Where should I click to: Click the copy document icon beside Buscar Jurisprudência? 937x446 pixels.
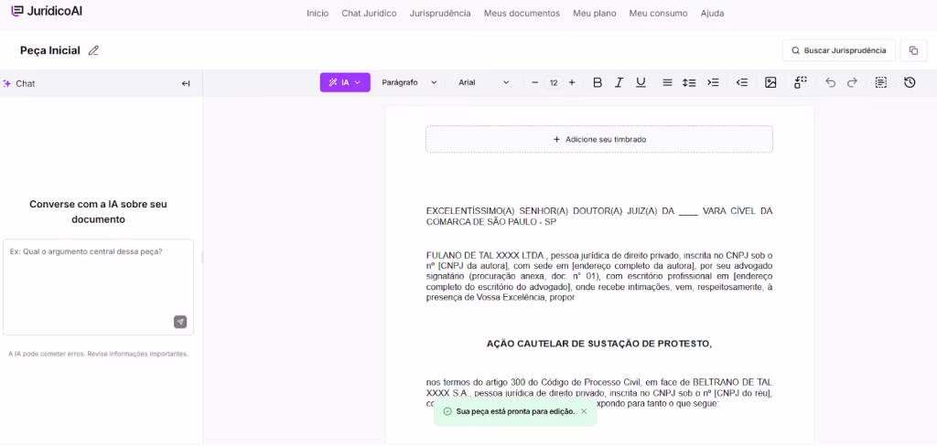[x=913, y=51]
